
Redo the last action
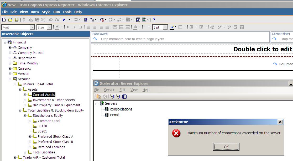pos(57,20)
